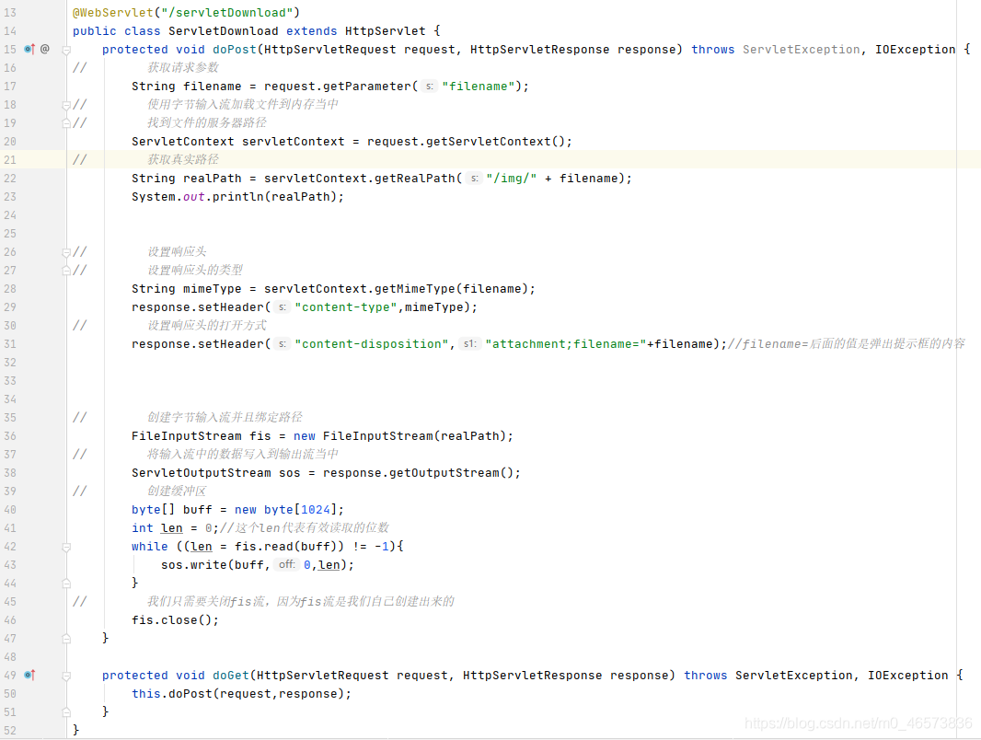The image size is (981, 740).
Task: Click the off: parameter hint on line 43
Action: pos(286,564)
